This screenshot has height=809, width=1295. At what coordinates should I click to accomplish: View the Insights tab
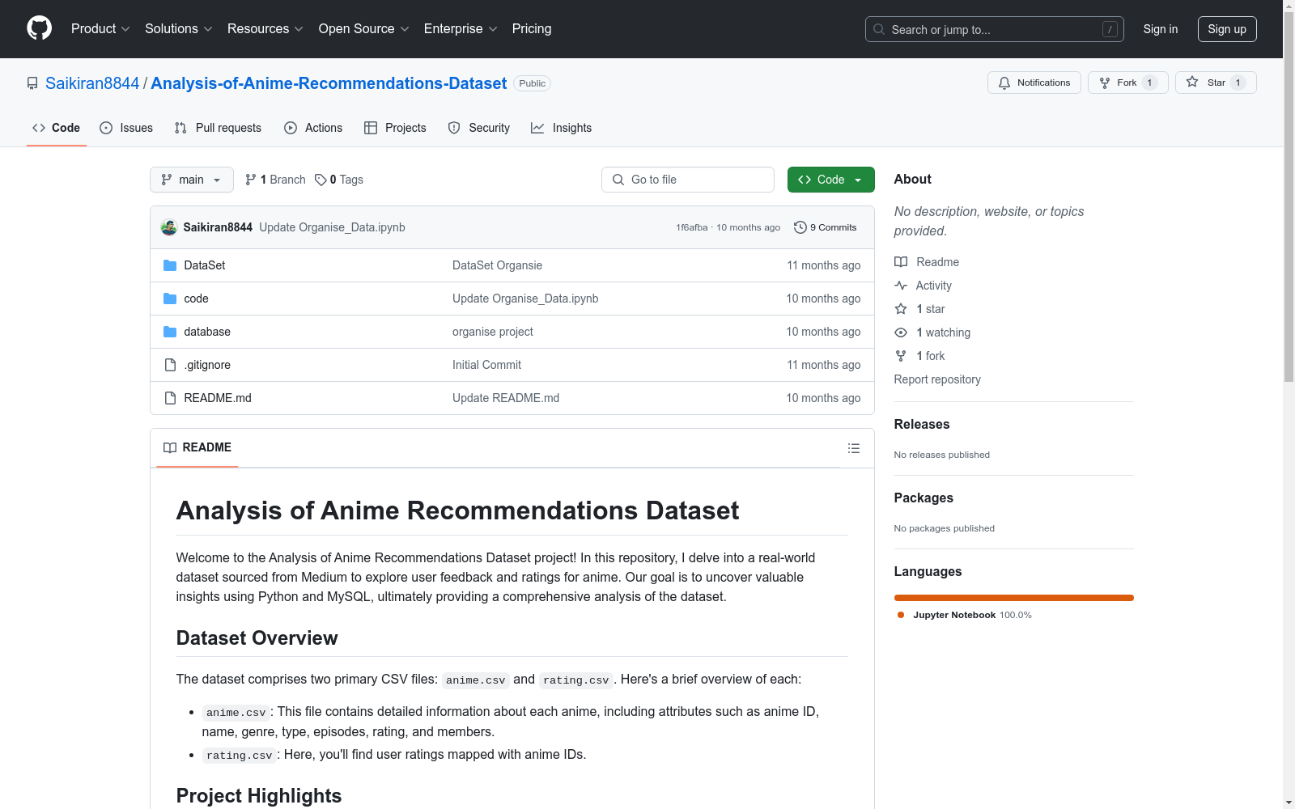(562, 128)
